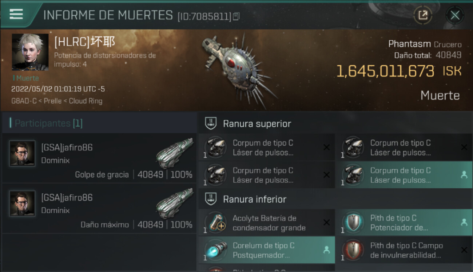Toggle person icon on highlighted Corpum laser
Viewport: 473px width, 272px height.
[x=464, y=174]
